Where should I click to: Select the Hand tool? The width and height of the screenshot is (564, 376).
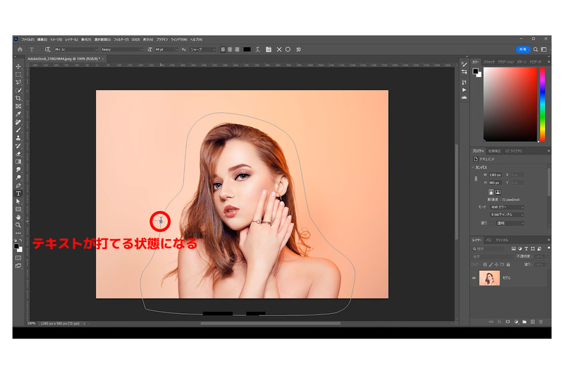click(18, 217)
